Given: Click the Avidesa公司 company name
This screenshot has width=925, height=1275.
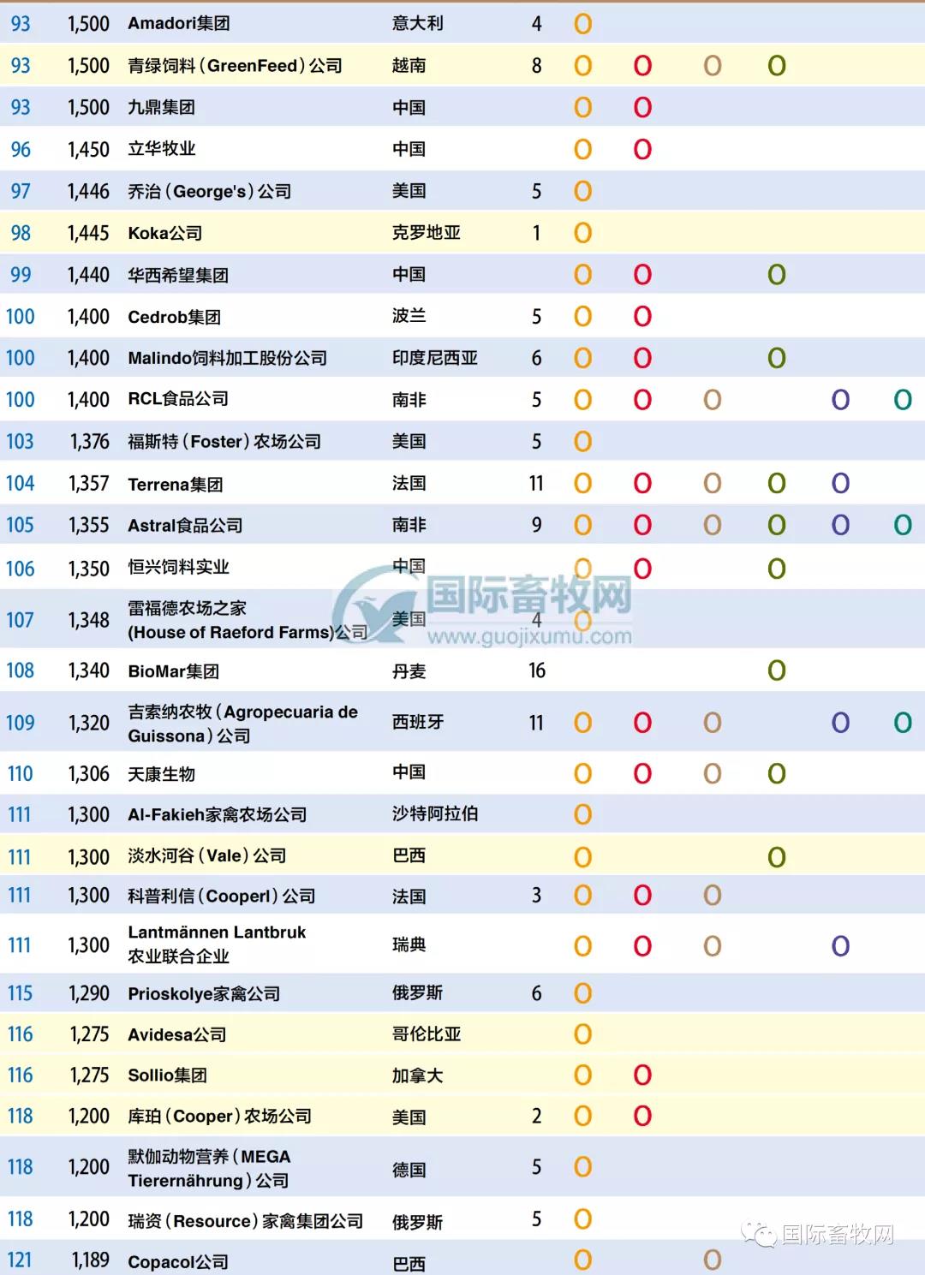Looking at the screenshot, I should [x=177, y=1034].
